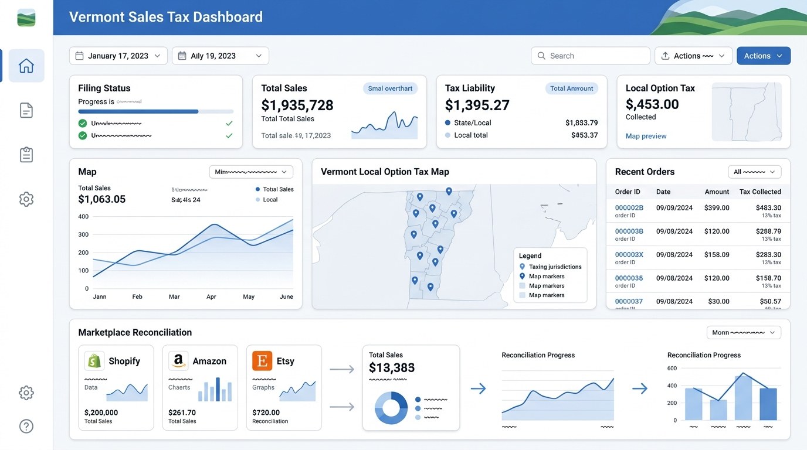Toggle the Total Sales legend dot in Map chart
Viewport: 807px width, 450px height.
tap(257, 189)
